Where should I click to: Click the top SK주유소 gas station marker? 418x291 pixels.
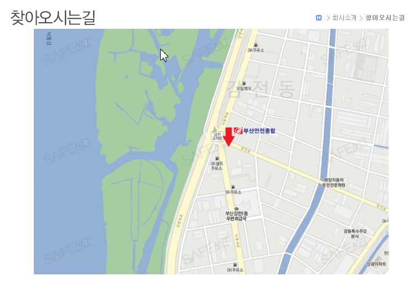point(256,45)
